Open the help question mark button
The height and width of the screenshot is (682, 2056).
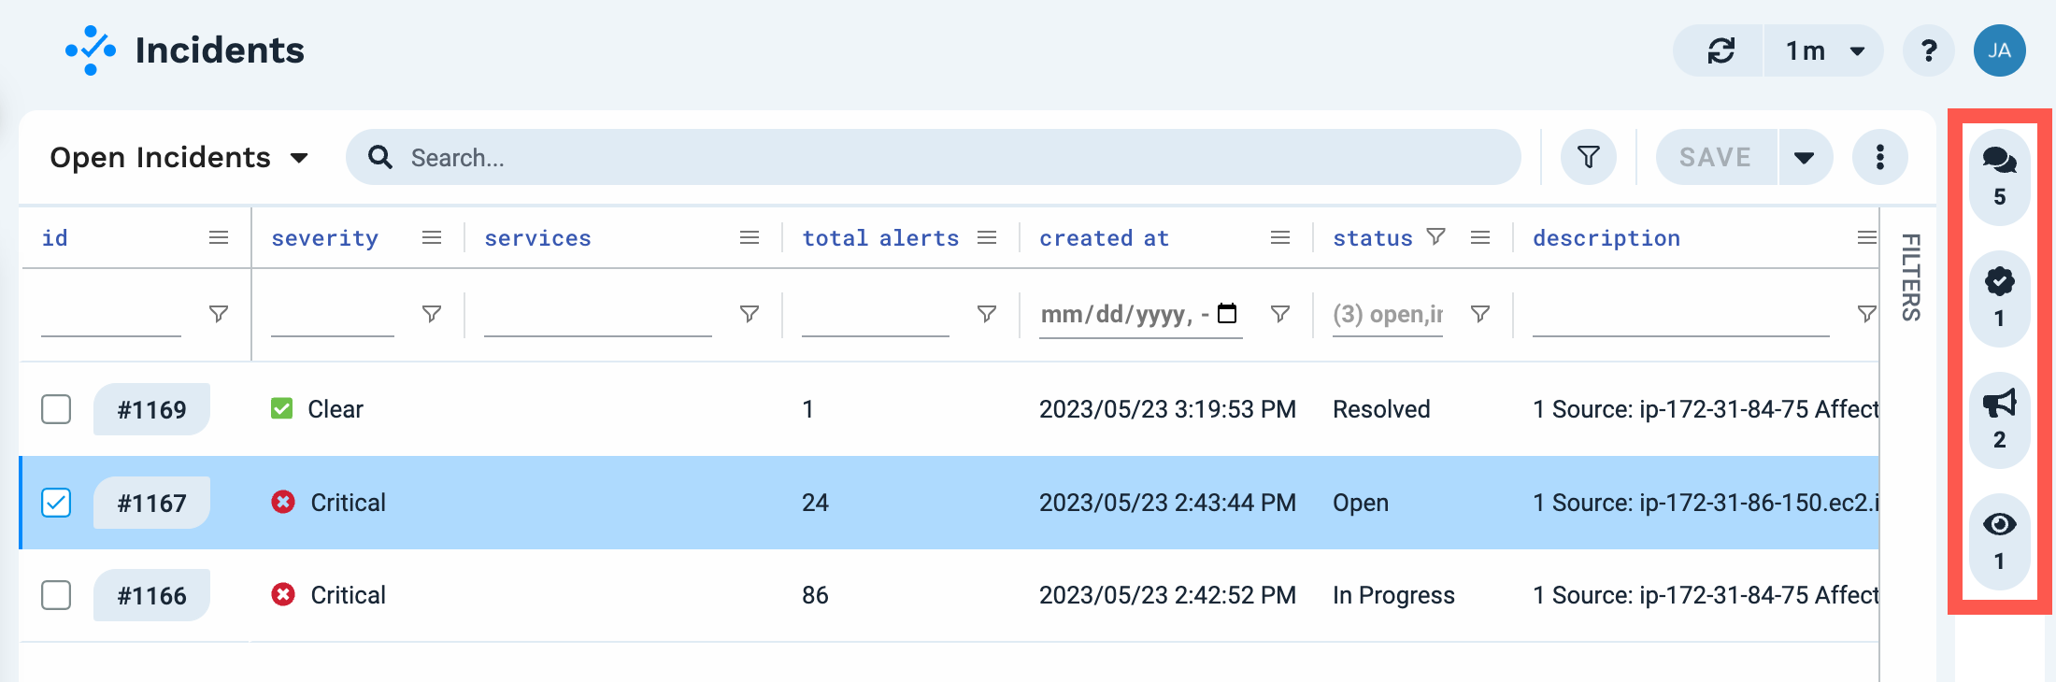(x=1928, y=50)
